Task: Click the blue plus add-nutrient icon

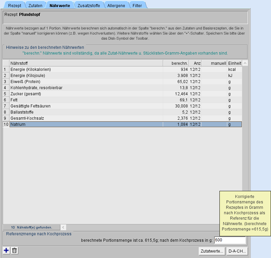Action: pos(6,251)
